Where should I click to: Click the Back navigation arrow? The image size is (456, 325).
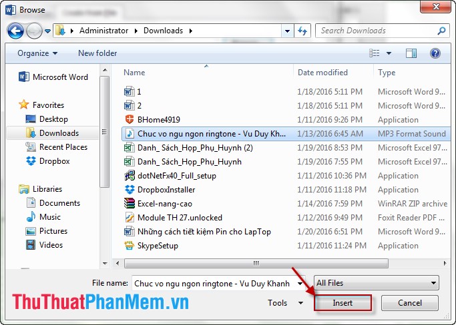(x=15, y=31)
